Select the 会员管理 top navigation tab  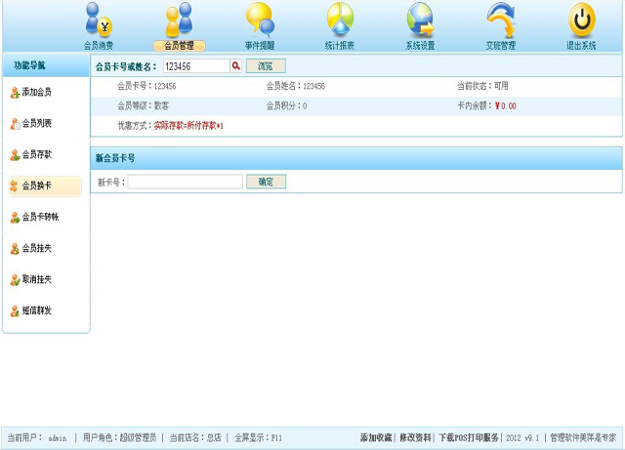(x=180, y=45)
